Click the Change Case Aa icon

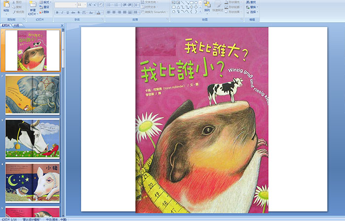point(91,12)
